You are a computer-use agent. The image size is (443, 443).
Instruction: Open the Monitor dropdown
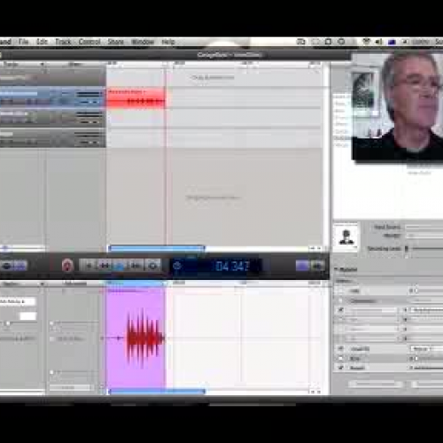(424, 236)
